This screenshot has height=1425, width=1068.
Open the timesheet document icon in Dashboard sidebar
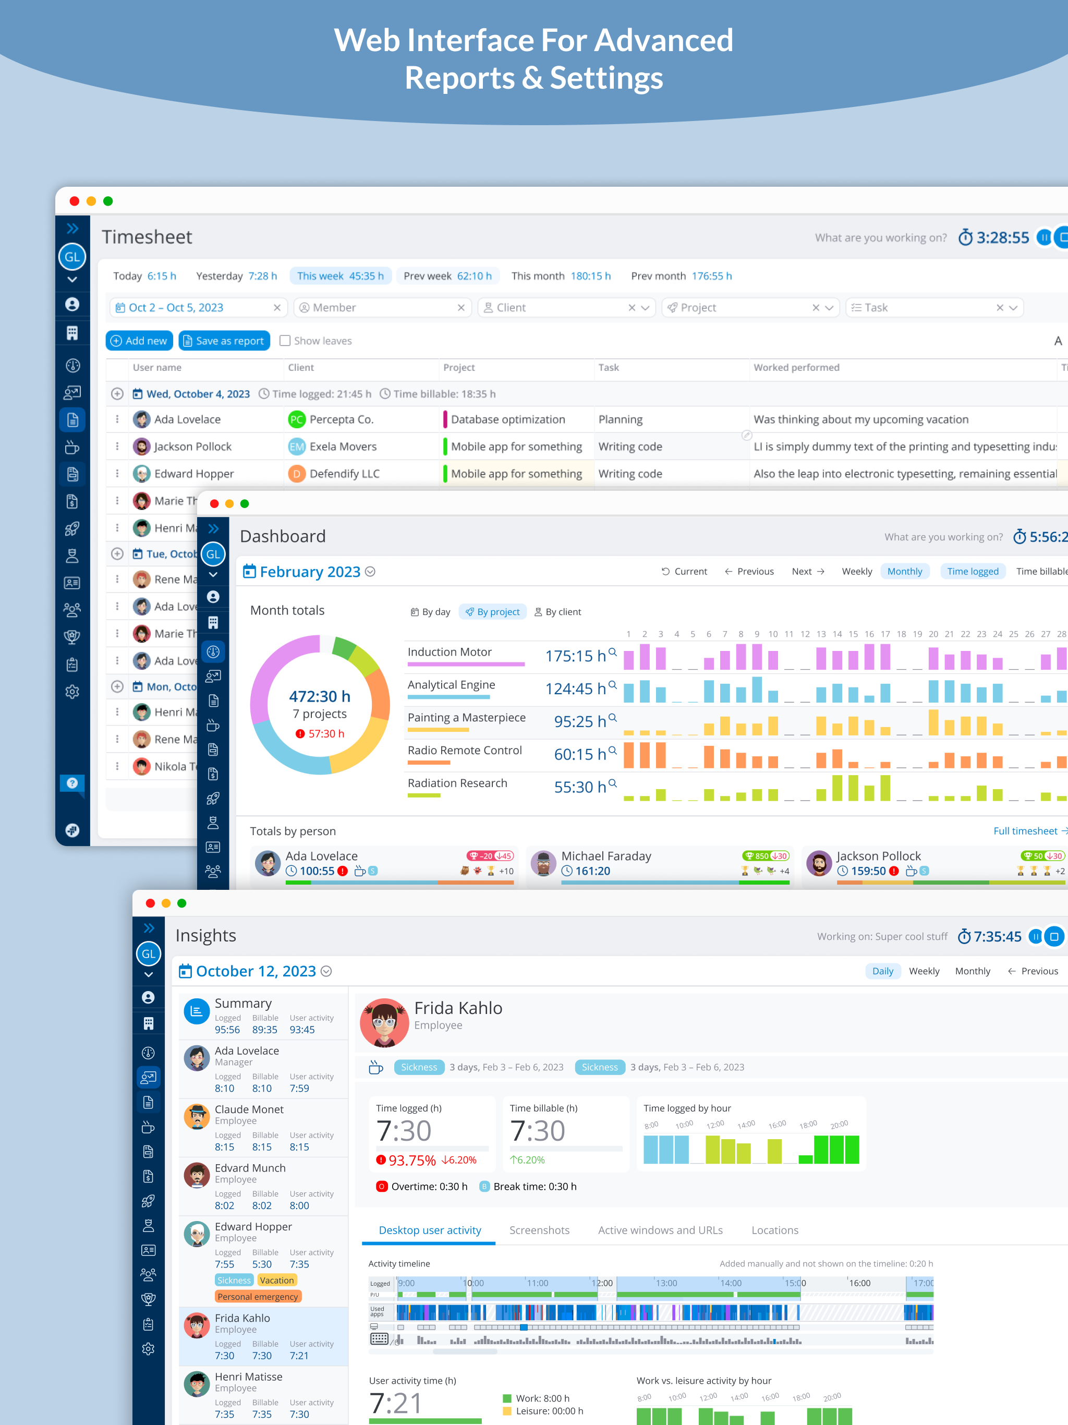[x=213, y=701]
